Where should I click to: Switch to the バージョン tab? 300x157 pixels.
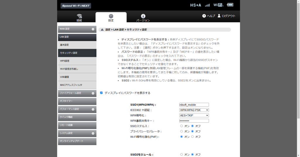coord(143,18)
